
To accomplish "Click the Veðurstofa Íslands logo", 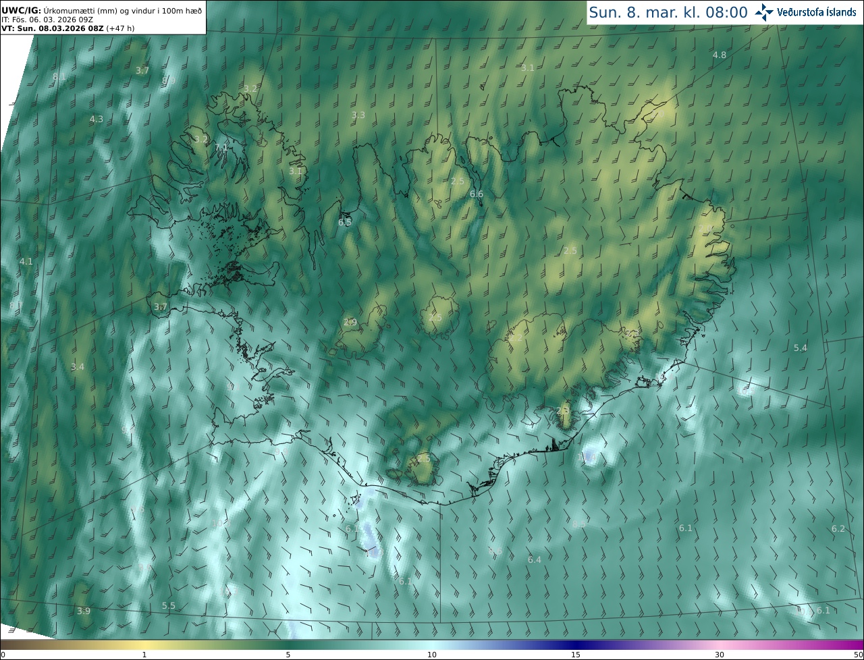I will point(805,12).
